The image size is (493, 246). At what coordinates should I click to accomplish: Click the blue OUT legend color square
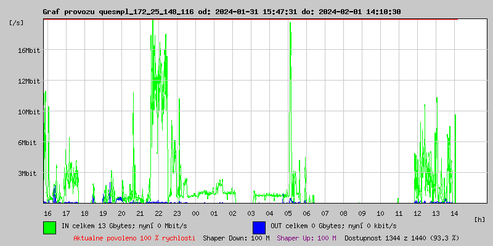click(259, 227)
